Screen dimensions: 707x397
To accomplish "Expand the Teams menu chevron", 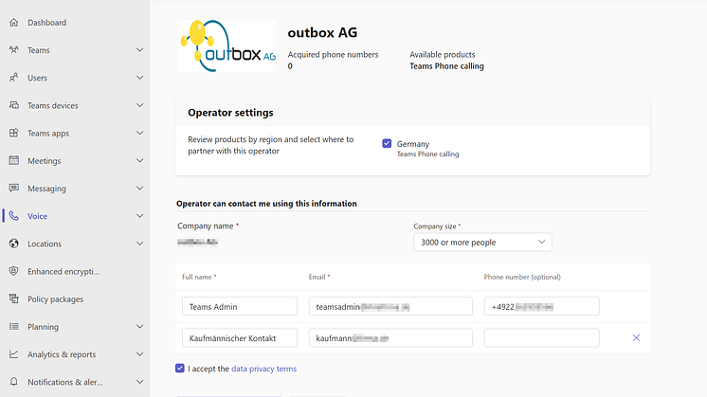I will pyautogui.click(x=139, y=50).
